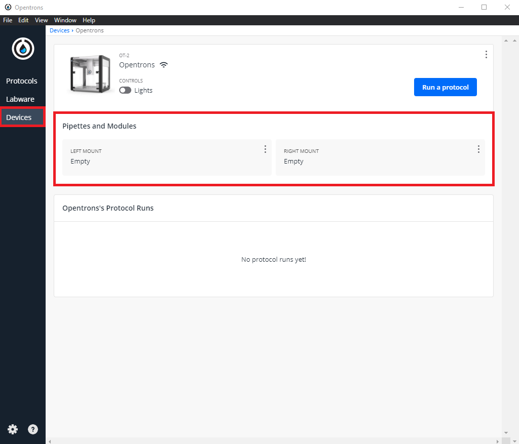
Task: Close the Opentrons window
Action: [507, 7]
